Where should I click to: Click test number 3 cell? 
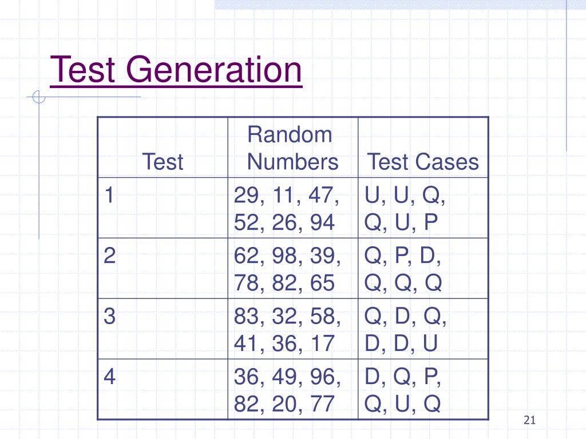click(x=163, y=329)
